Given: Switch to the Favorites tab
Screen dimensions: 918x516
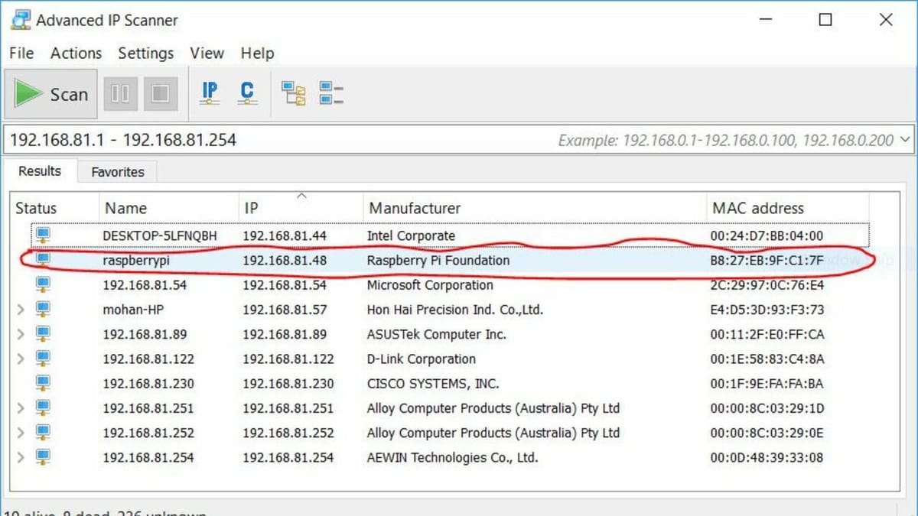Looking at the screenshot, I should [118, 172].
